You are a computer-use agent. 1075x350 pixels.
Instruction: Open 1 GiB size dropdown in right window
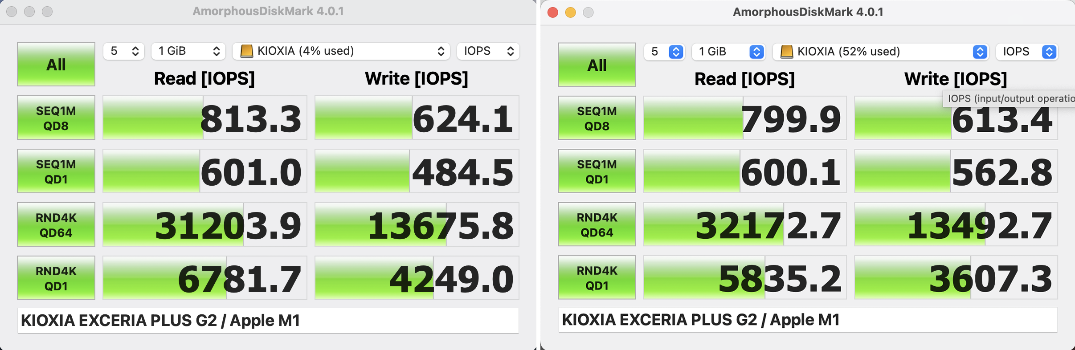click(x=728, y=52)
